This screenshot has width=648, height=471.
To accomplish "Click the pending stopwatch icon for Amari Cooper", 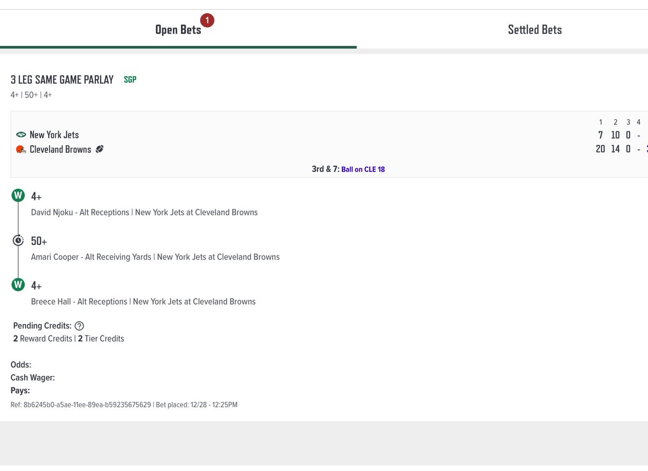I will [x=18, y=240].
